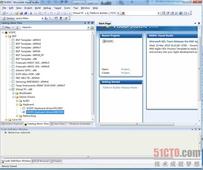This screenshot has height=170, width=203.
Task: Expand the Bootloader folder node
Action: coord(13,93)
